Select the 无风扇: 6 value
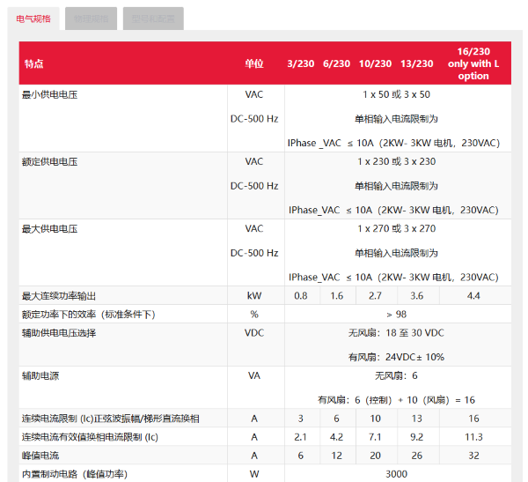This screenshot has height=482, width=528. pyautogui.click(x=396, y=375)
